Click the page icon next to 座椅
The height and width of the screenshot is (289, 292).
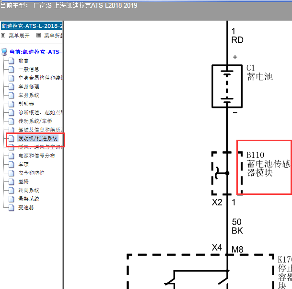click(x=12, y=181)
